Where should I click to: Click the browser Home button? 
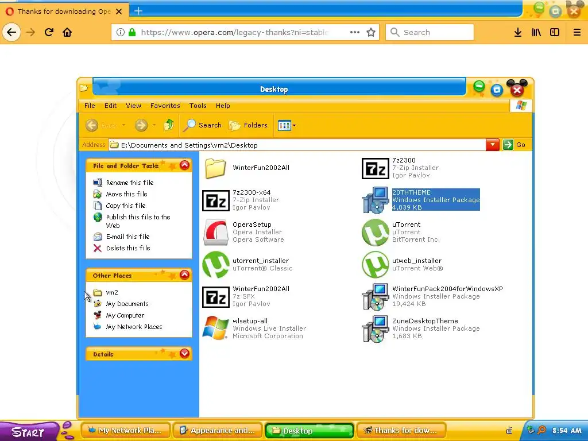tap(67, 32)
